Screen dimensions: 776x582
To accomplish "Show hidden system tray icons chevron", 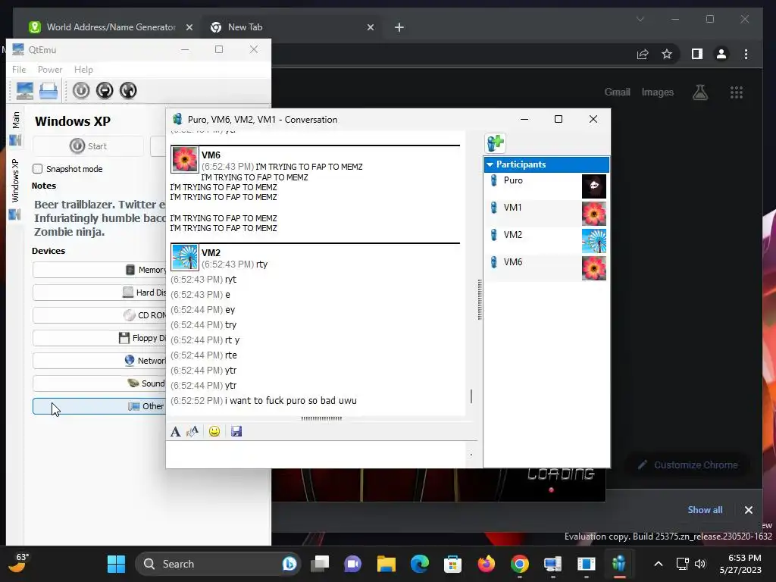I will pyautogui.click(x=659, y=564).
